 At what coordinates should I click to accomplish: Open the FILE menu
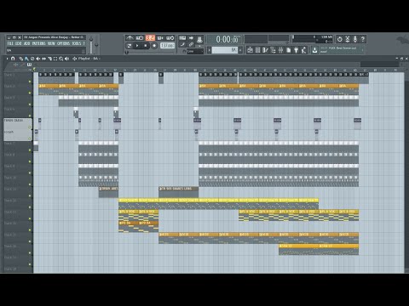[x=10, y=43]
